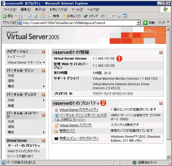172x166 pixels.
Task: Click the Back (戻る) arrow icon
Action: pyautogui.click(x=4, y=16)
